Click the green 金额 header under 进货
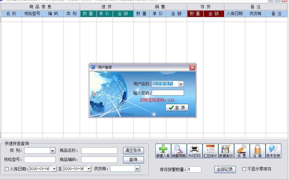289x180 pixels. [x=123, y=14]
